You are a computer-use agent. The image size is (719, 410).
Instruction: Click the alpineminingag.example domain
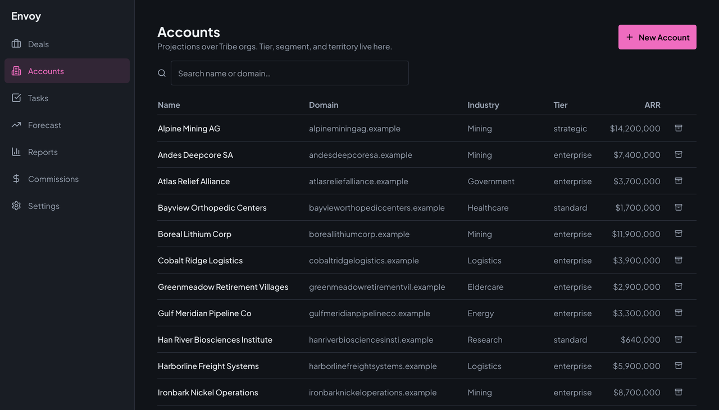354,129
